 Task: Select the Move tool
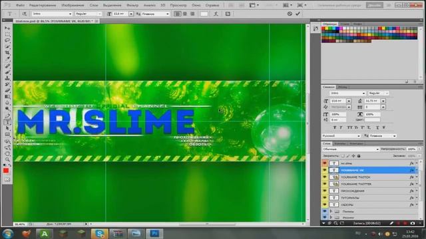coord(7,28)
